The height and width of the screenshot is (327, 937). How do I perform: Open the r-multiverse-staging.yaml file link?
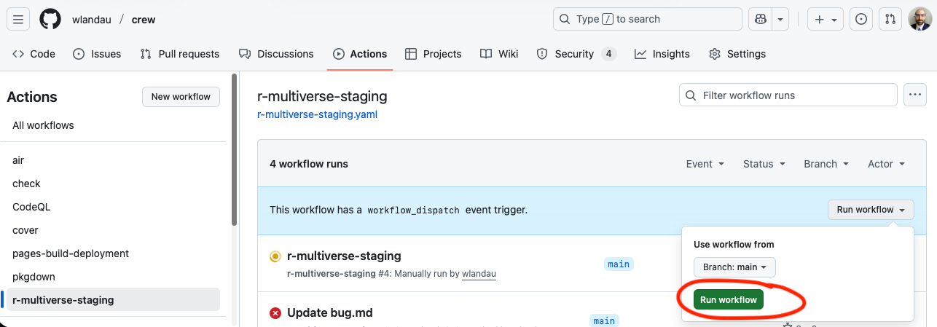pos(317,114)
